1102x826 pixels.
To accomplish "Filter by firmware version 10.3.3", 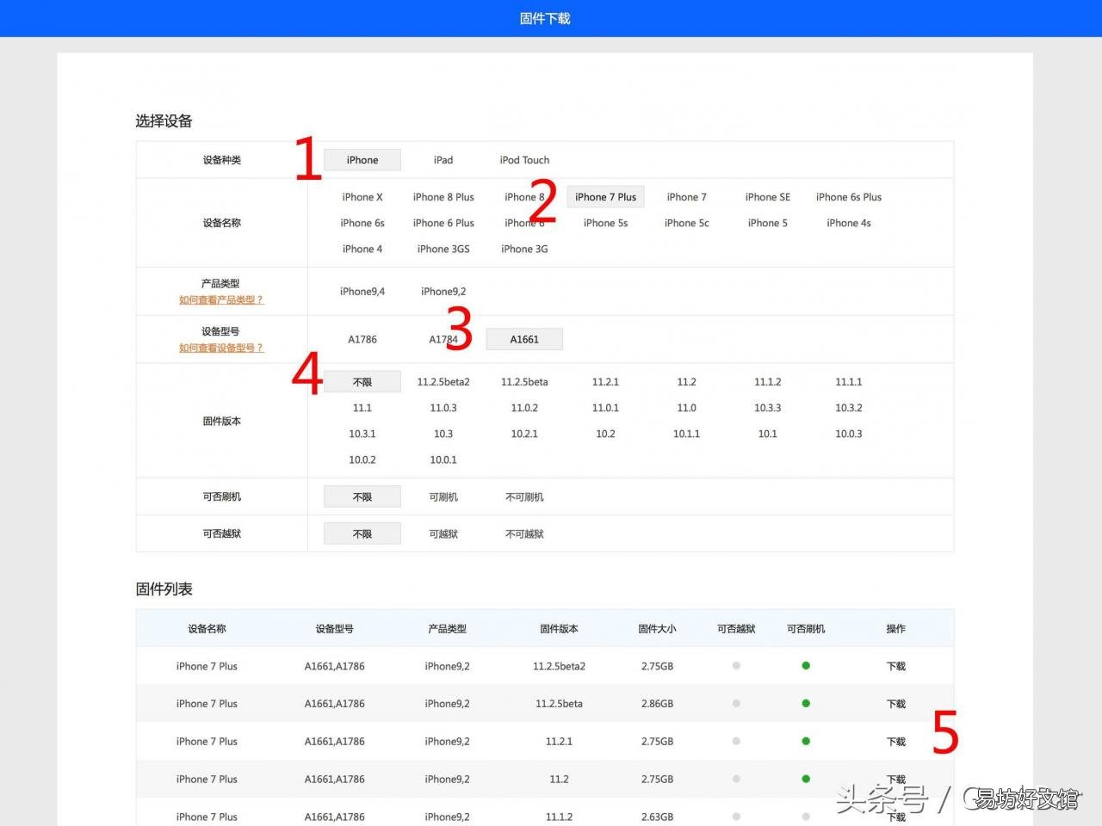I will coord(768,408).
